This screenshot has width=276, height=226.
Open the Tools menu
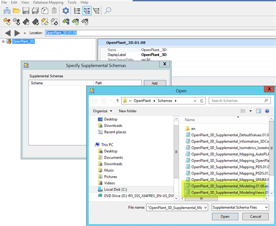tap(72, 2)
